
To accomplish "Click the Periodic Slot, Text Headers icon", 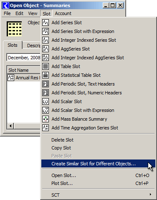I will click(46, 84).
